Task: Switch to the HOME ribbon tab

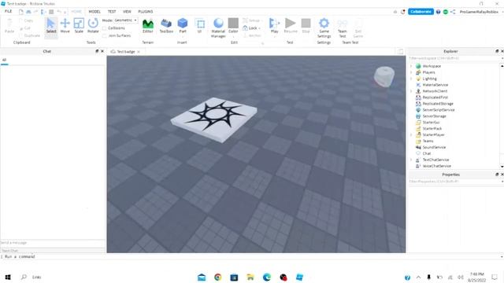Action: pos(76,12)
